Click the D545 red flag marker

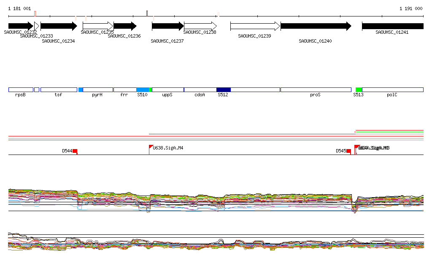point(348,151)
